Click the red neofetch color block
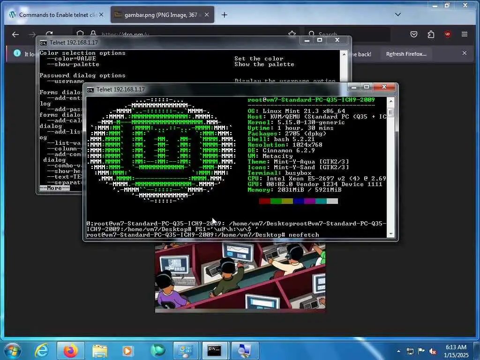Viewport: 480px width, 360px height. tap(264, 201)
